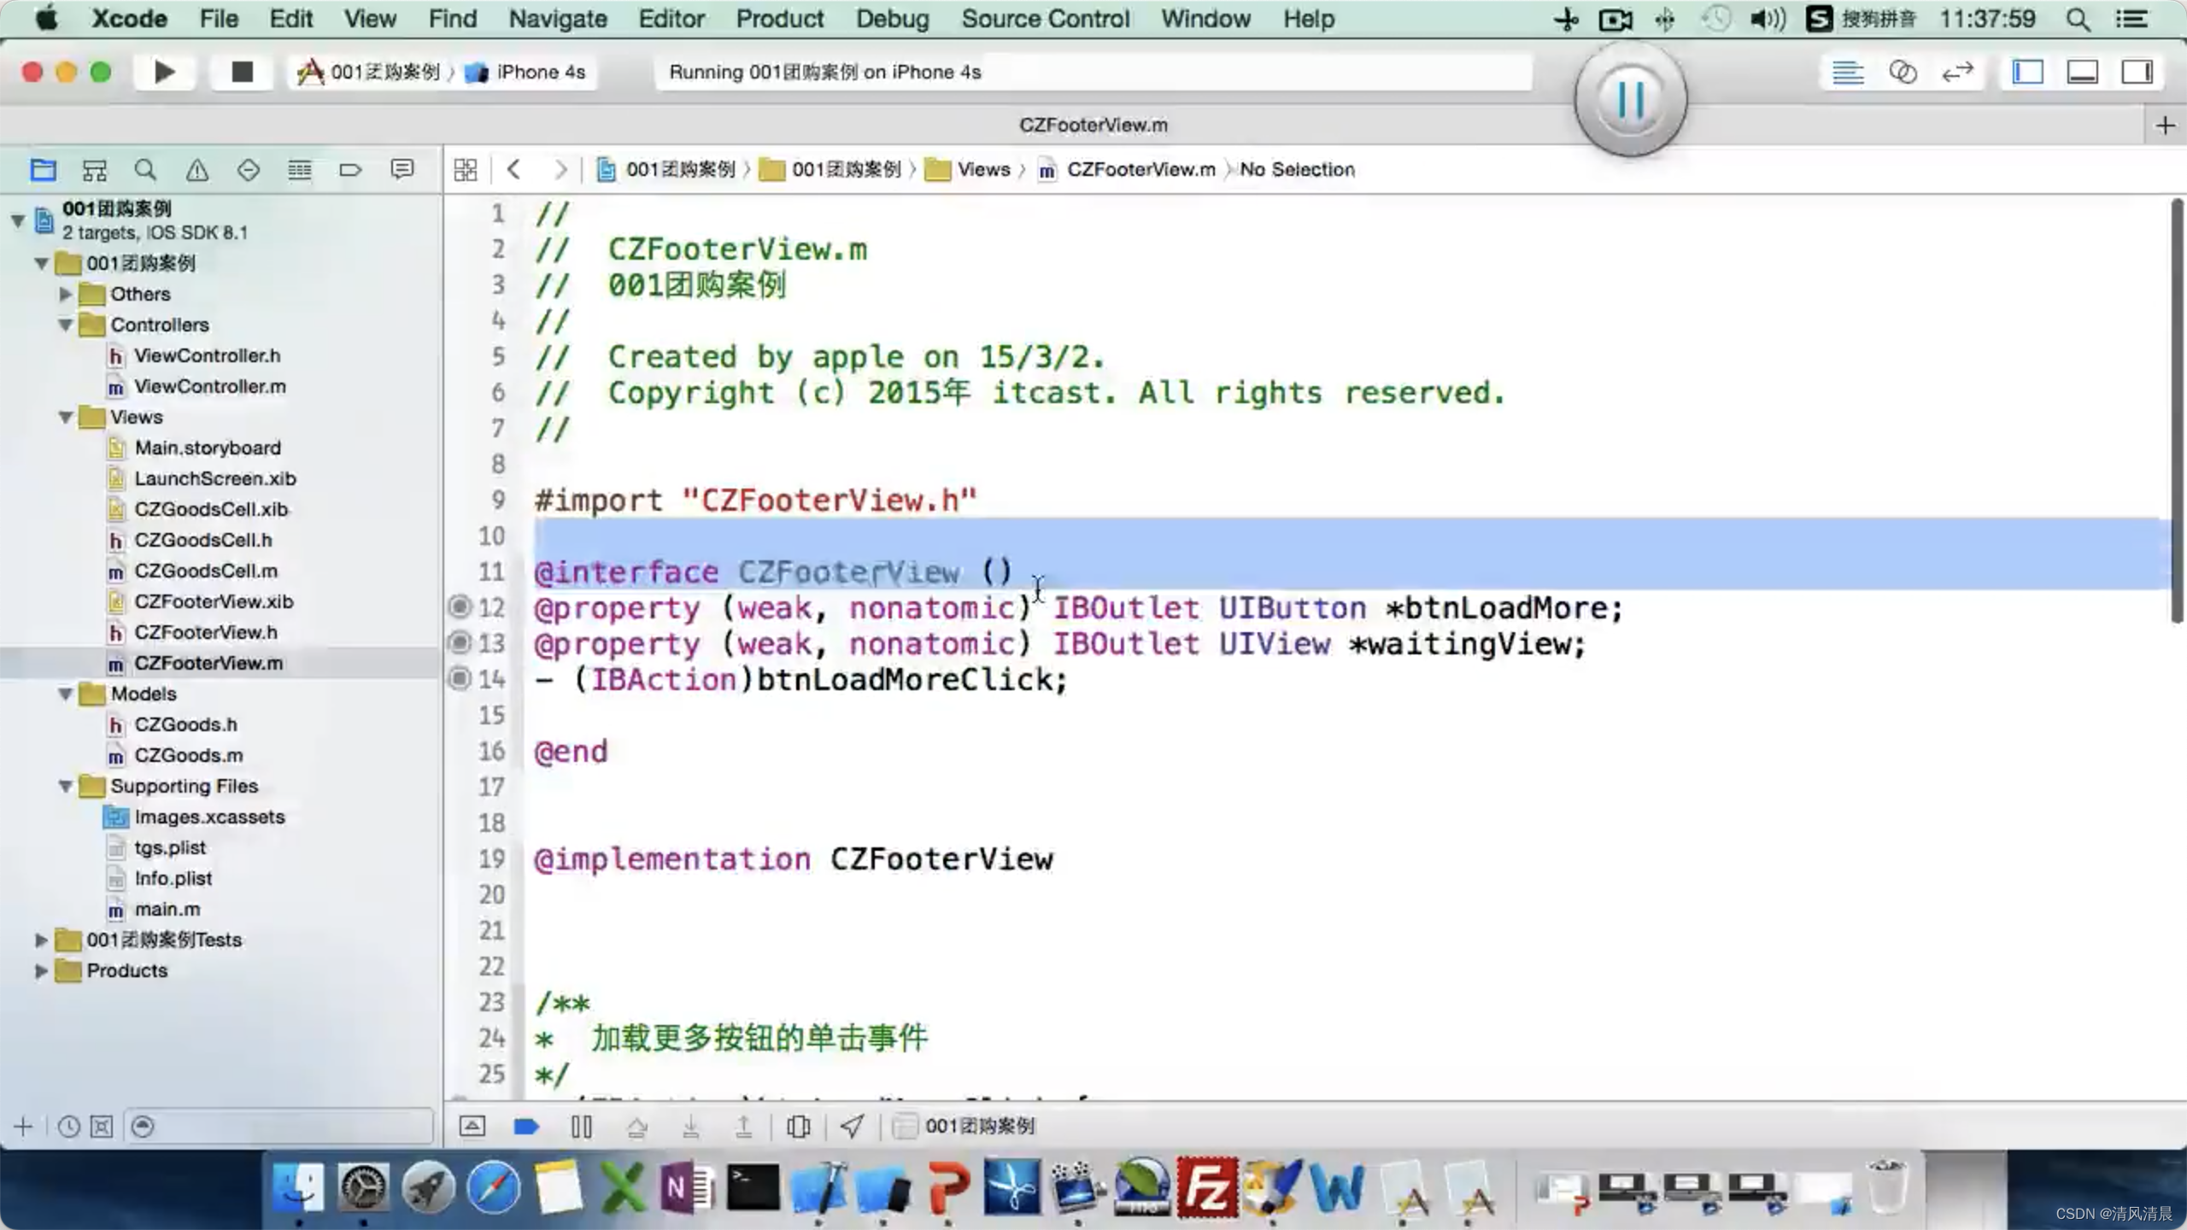Click the Stop button in toolbar
This screenshot has width=2187, height=1230.
pos(243,72)
